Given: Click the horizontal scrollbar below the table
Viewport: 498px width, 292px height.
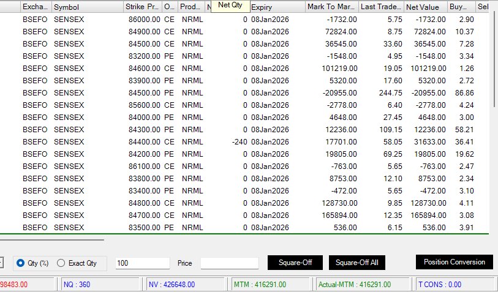Looking at the screenshot, I should pos(52,240).
